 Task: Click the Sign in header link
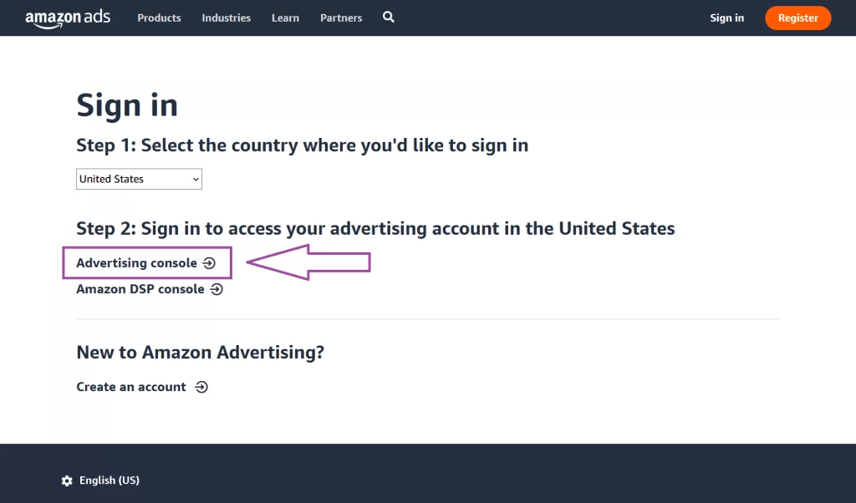tap(726, 18)
